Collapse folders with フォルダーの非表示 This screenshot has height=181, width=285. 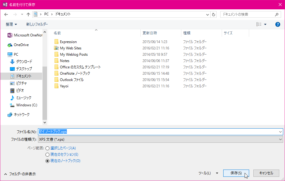point(20,174)
